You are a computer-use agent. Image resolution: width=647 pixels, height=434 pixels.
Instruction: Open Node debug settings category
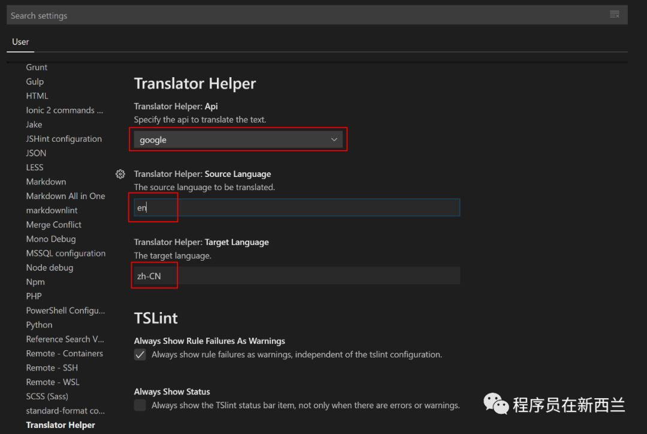[50, 267]
